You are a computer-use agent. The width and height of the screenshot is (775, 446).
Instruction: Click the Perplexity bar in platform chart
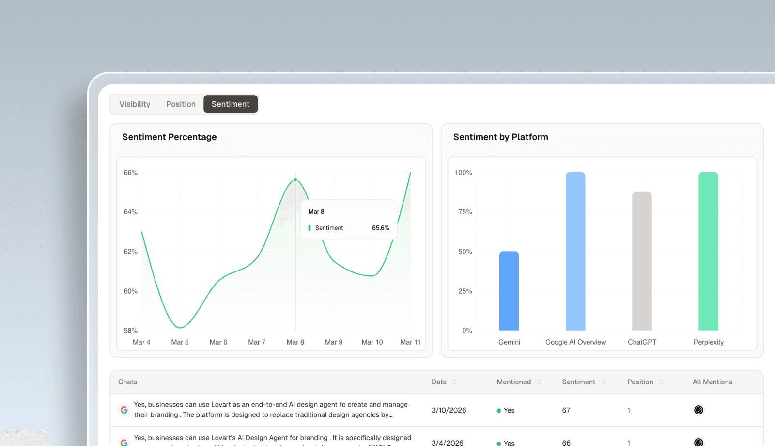point(708,251)
